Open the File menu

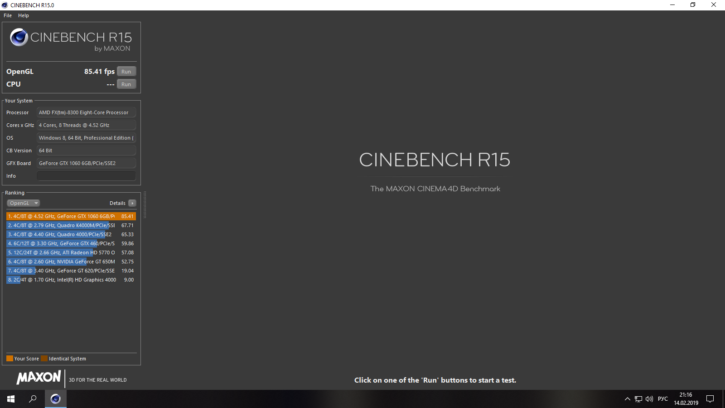pos(8,15)
